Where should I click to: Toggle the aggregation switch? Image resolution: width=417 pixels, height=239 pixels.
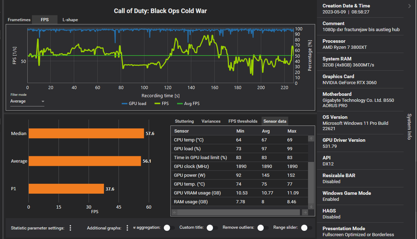tap(169, 228)
